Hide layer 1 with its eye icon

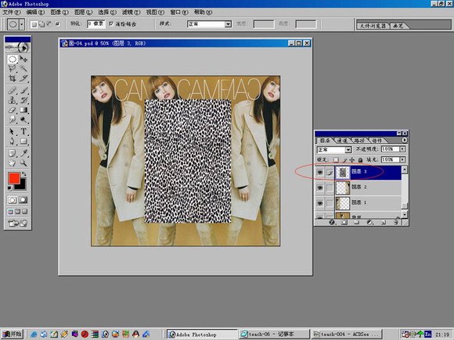click(320, 203)
